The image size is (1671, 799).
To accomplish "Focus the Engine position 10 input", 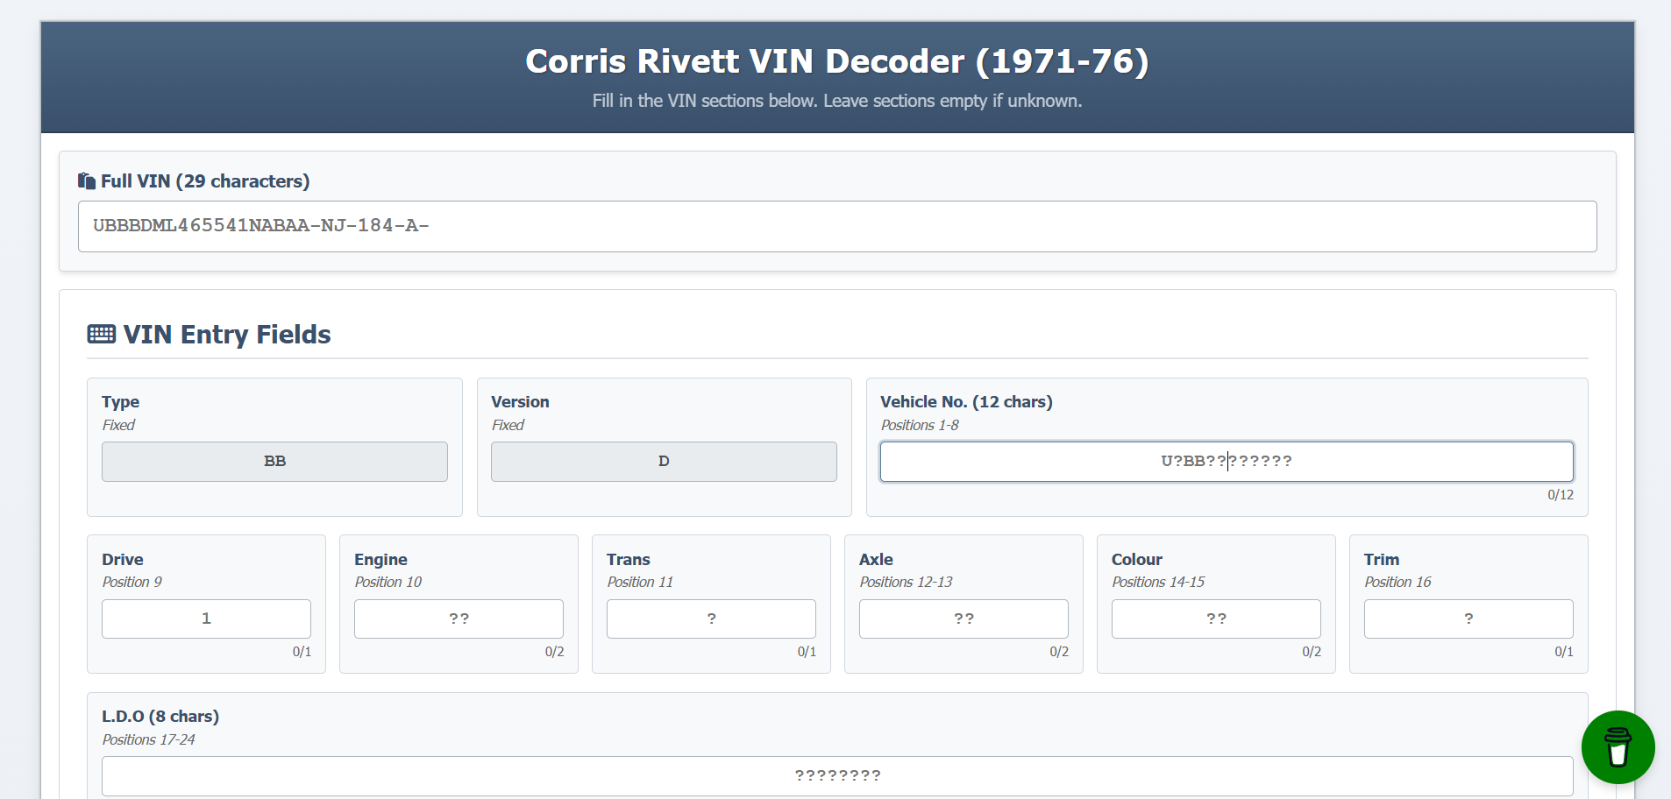I will 459,619.
